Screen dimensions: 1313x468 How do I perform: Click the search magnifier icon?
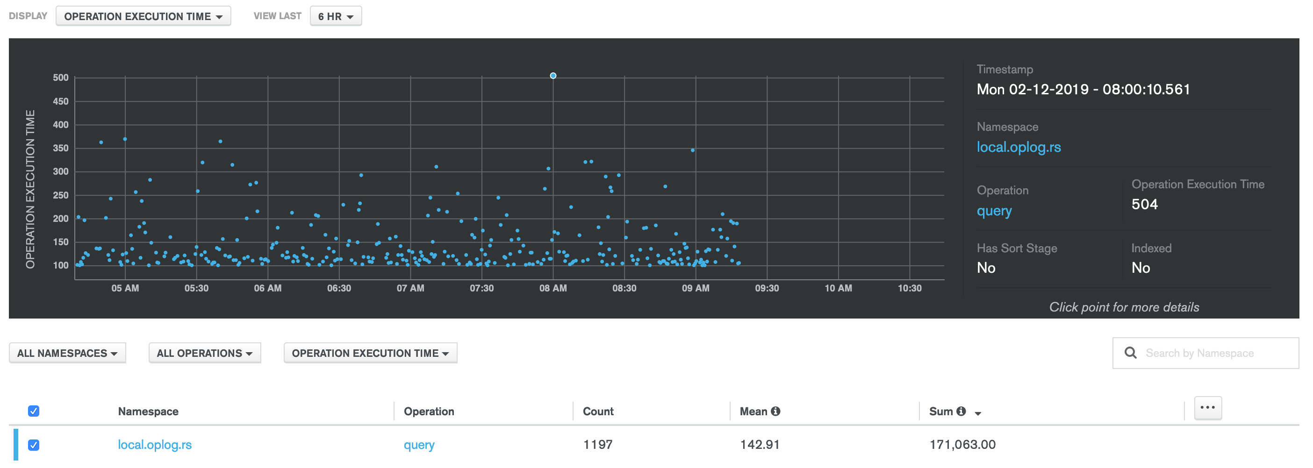coord(1132,352)
